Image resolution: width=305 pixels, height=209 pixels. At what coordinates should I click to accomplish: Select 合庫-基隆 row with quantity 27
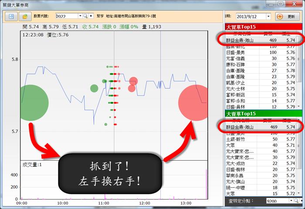tap(261, 71)
